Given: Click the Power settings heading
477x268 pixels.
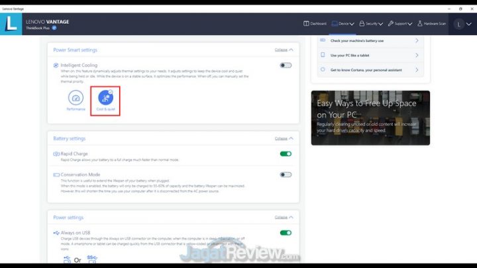Looking at the screenshot, I should pyautogui.click(x=68, y=217).
